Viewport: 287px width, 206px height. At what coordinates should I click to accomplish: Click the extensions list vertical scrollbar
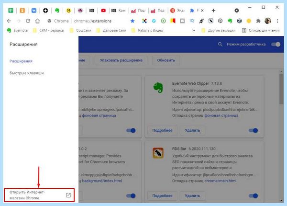[281, 89]
